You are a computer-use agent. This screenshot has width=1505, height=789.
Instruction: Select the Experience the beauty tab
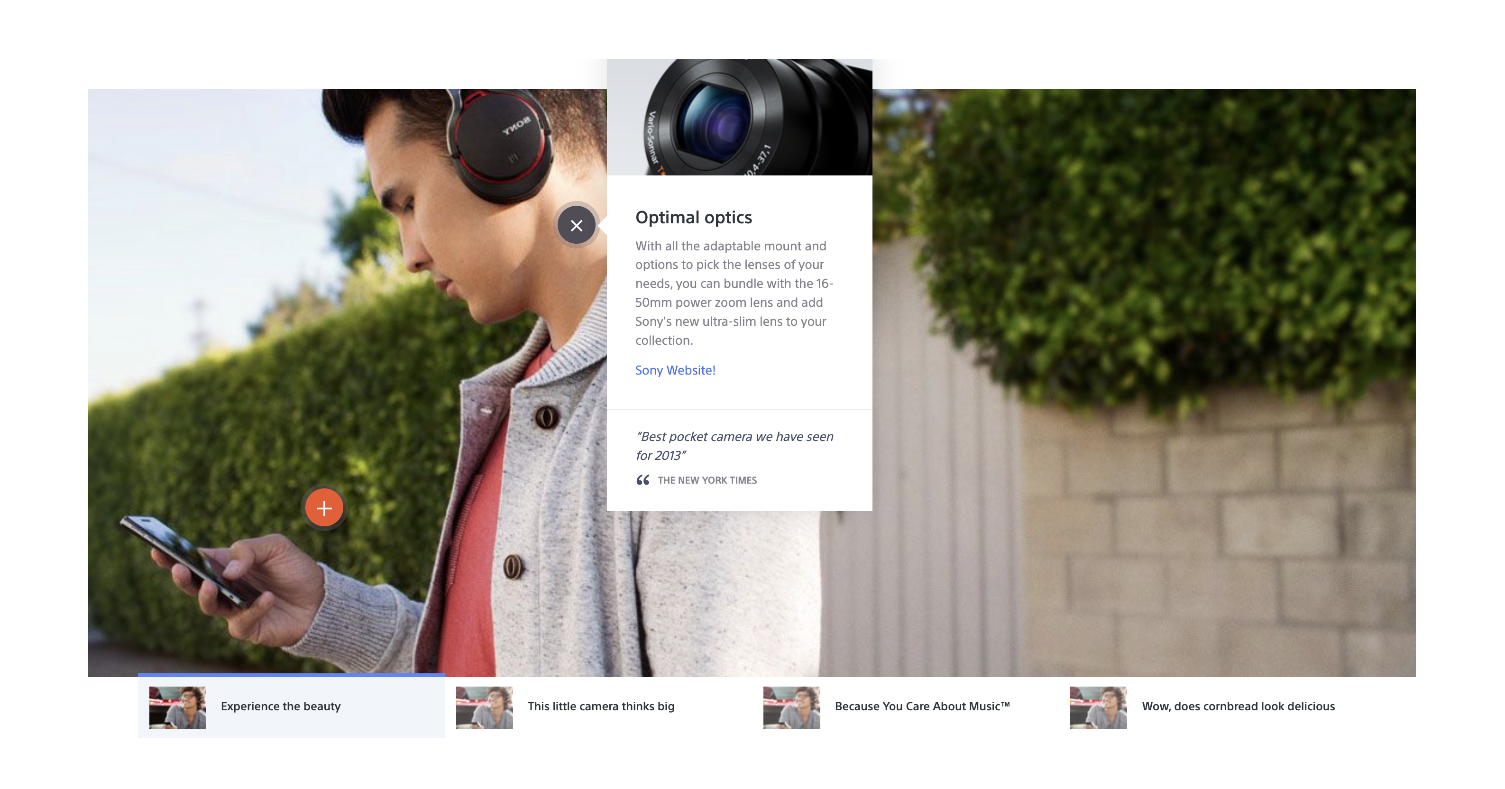pyautogui.click(x=280, y=706)
